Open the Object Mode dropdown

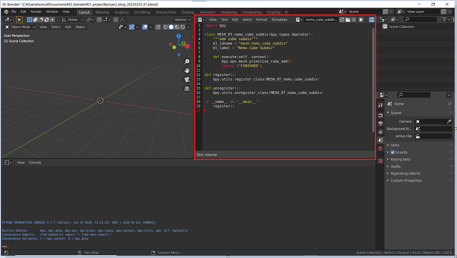[20, 27]
